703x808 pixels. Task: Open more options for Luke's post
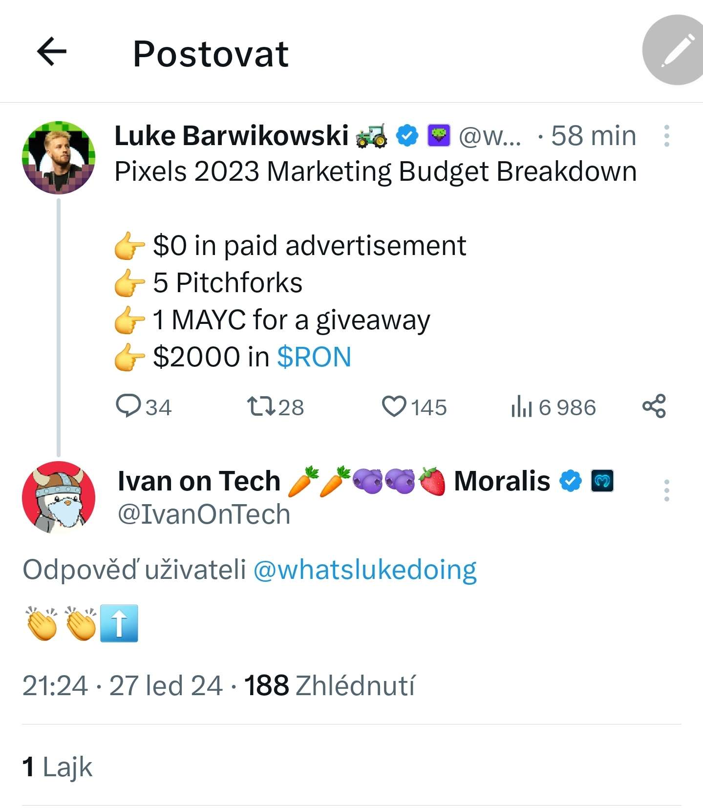tap(666, 136)
